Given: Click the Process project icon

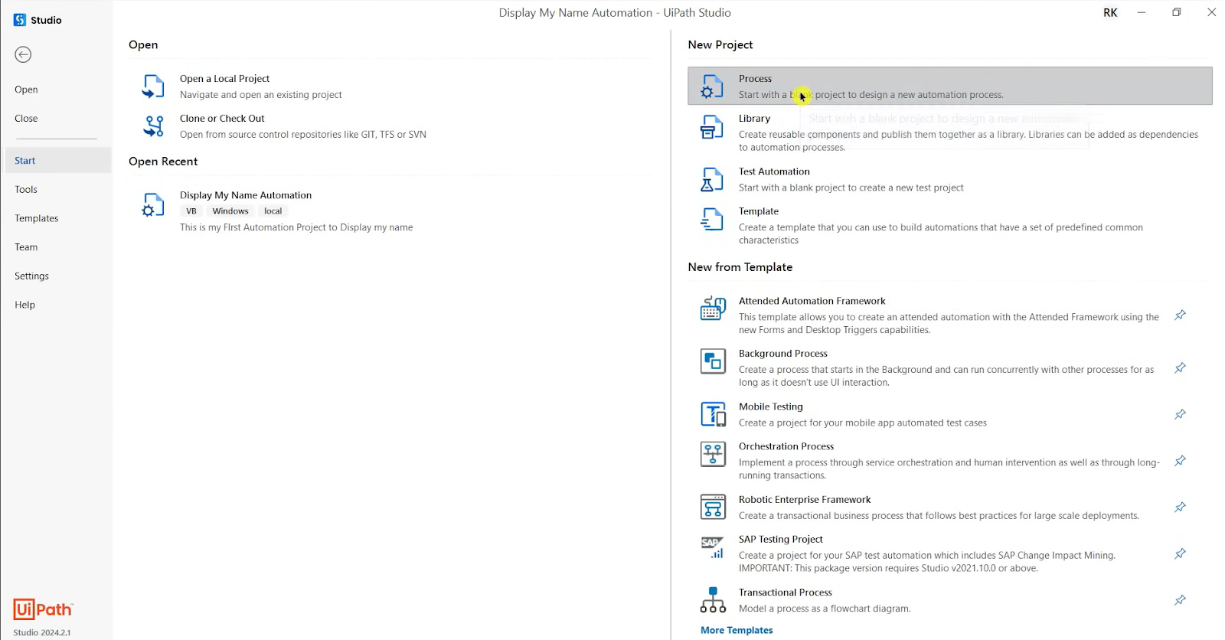Looking at the screenshot, I should tap(712, 86).
